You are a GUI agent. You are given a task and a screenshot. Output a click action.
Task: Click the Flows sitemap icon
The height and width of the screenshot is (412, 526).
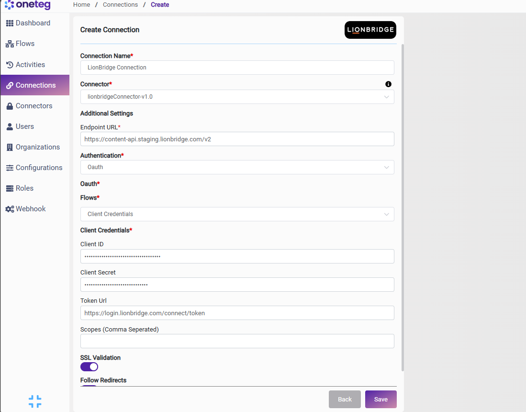coord(10,44)
